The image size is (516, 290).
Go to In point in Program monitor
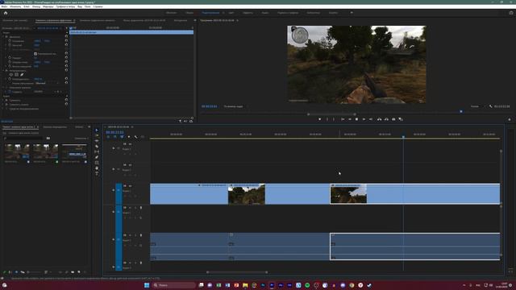[343, 119]
